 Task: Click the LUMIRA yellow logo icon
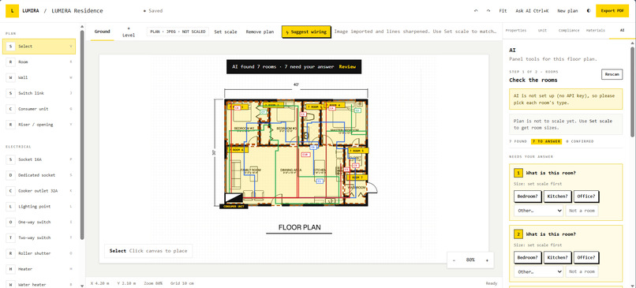point(12,11)
